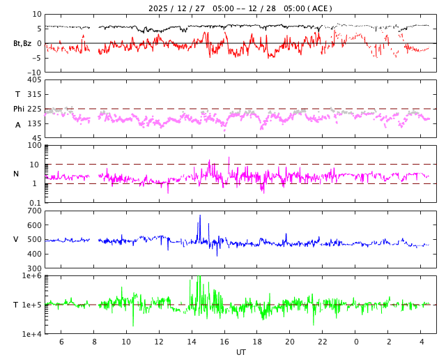Click the "A" label below Phi
Screen dimensions: 446x357
coord(18,125)
